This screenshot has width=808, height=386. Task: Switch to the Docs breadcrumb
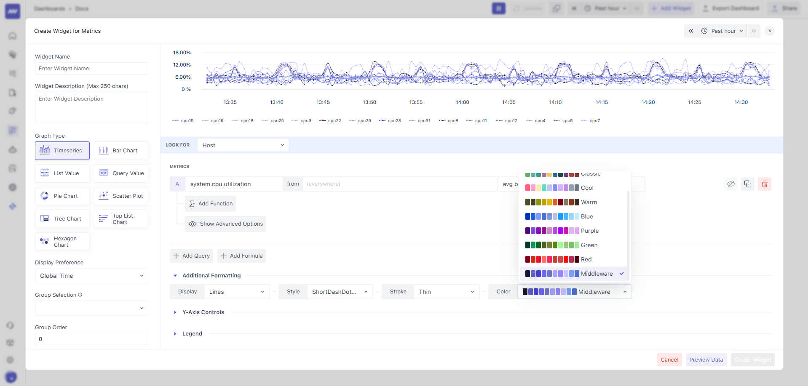[82, 8]
